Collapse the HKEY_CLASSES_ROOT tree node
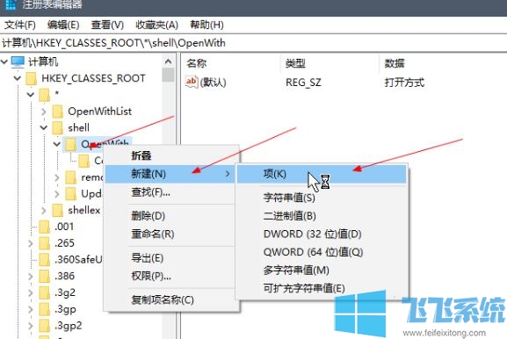 (x=18, y=78)
